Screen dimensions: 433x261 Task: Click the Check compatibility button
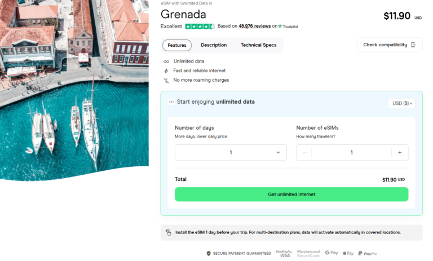pos(390,45)
